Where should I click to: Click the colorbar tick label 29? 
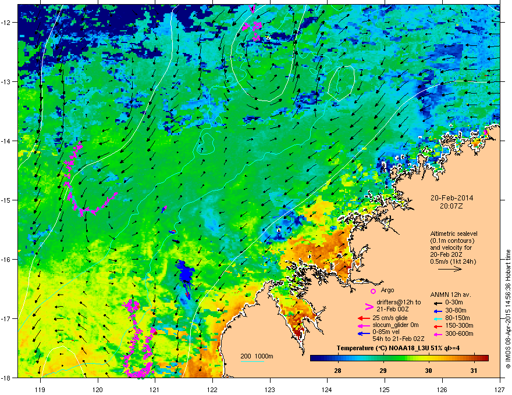point(383,371)
